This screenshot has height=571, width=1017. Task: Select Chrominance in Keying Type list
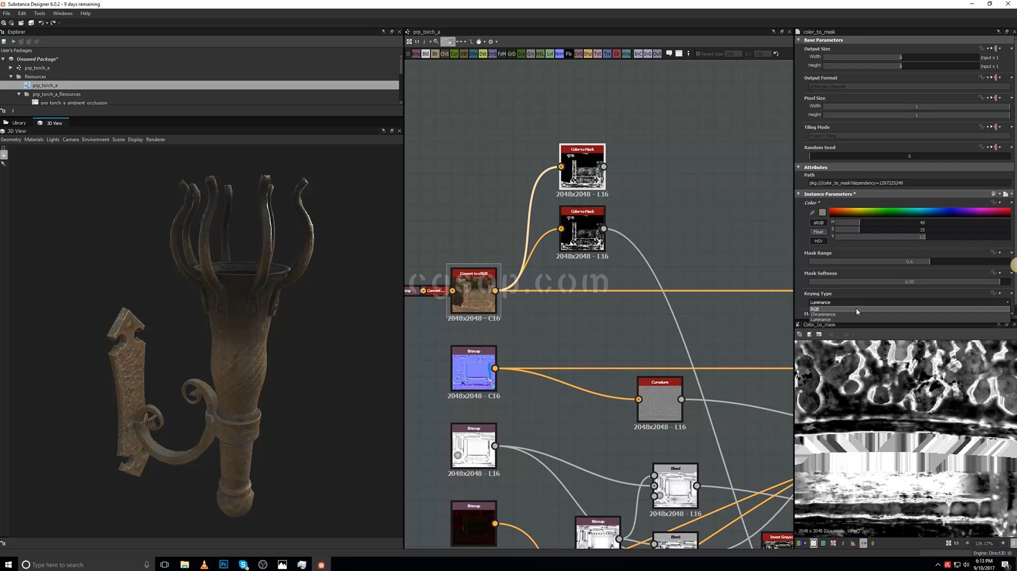click(x=823, y=314)
